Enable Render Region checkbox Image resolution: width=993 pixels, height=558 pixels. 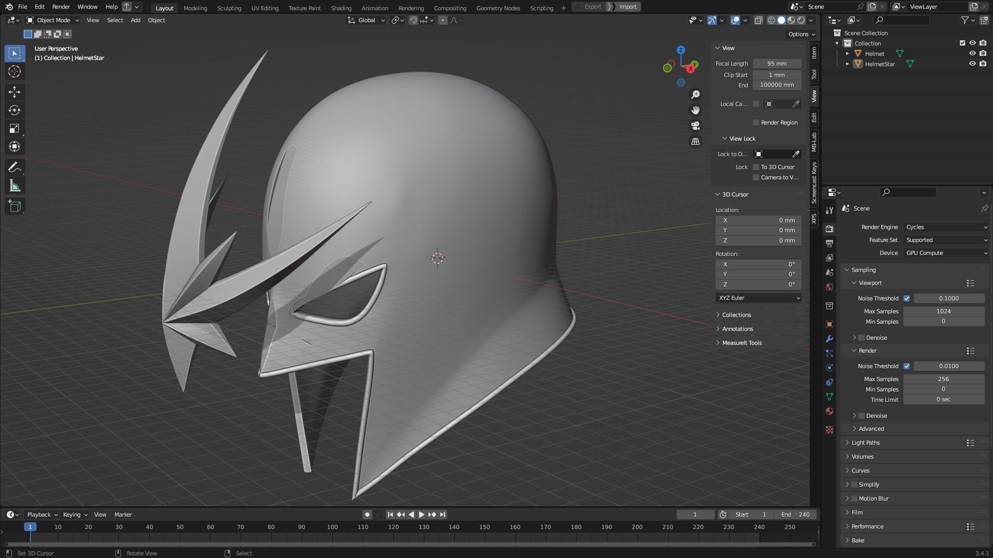[x=756, y=123]
